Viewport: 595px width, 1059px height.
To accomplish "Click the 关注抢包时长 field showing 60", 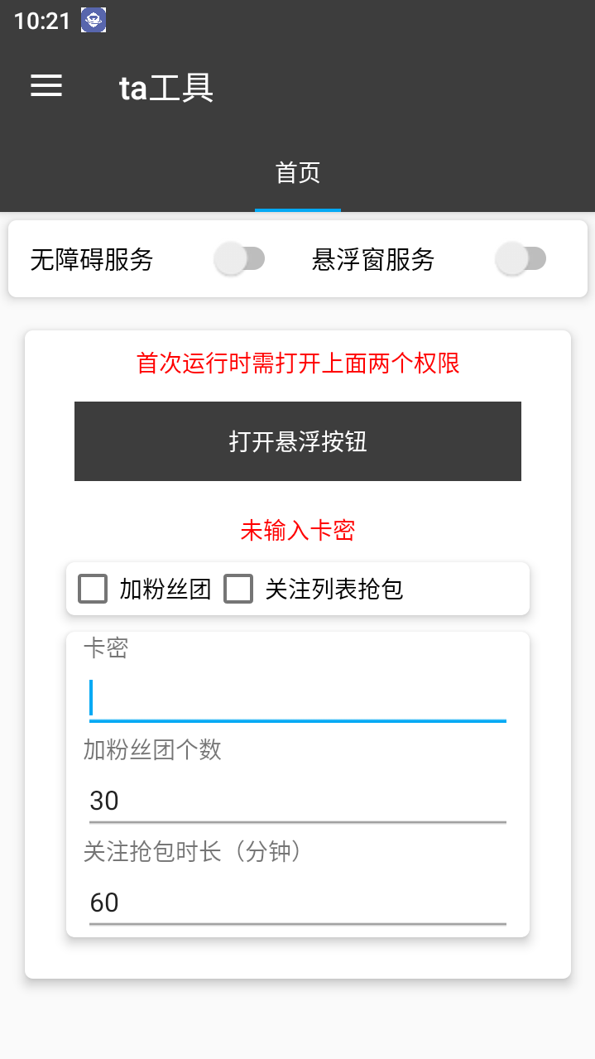I will pyautogui.click(x=297, y=903).
